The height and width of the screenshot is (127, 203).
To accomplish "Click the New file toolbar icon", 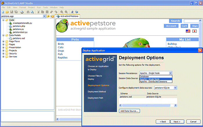I will pyautogui.click(x=3, y=12).
